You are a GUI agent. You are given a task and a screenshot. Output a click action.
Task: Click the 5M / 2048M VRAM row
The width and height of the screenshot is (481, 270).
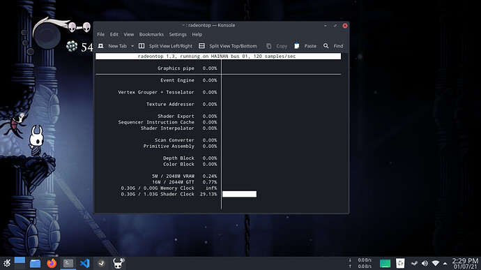click(184, 176)
